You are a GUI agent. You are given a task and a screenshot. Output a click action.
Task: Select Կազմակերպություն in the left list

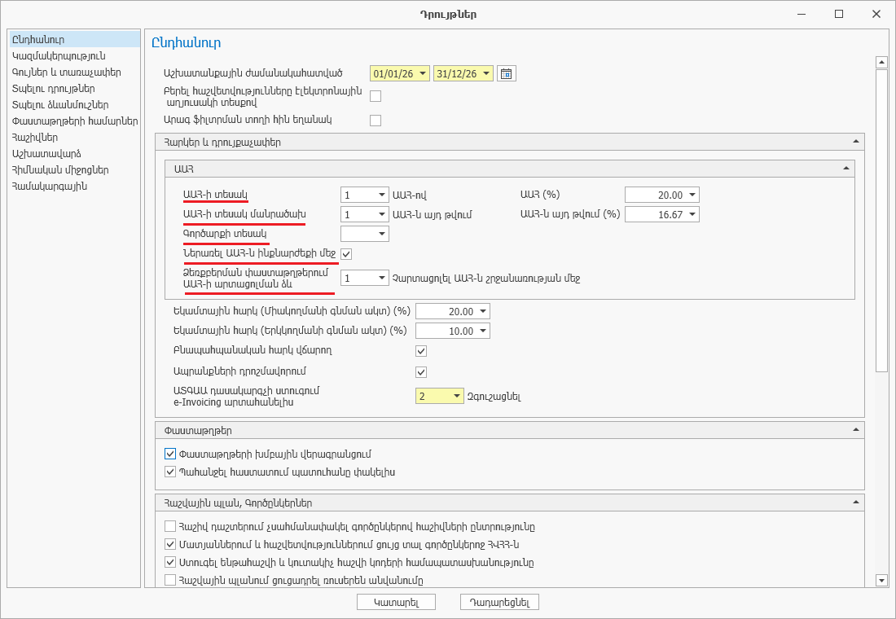pyautogui.click(x=59, y=56)
